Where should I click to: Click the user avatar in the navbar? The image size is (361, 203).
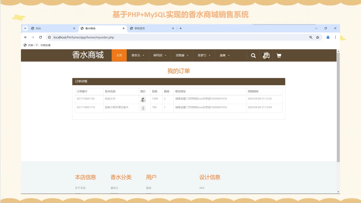tap(266, 55)
